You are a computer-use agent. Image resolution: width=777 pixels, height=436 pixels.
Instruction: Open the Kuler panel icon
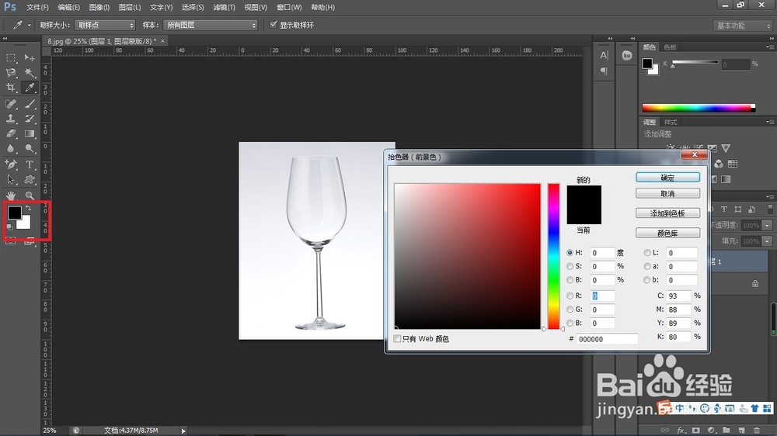[627, 55]
